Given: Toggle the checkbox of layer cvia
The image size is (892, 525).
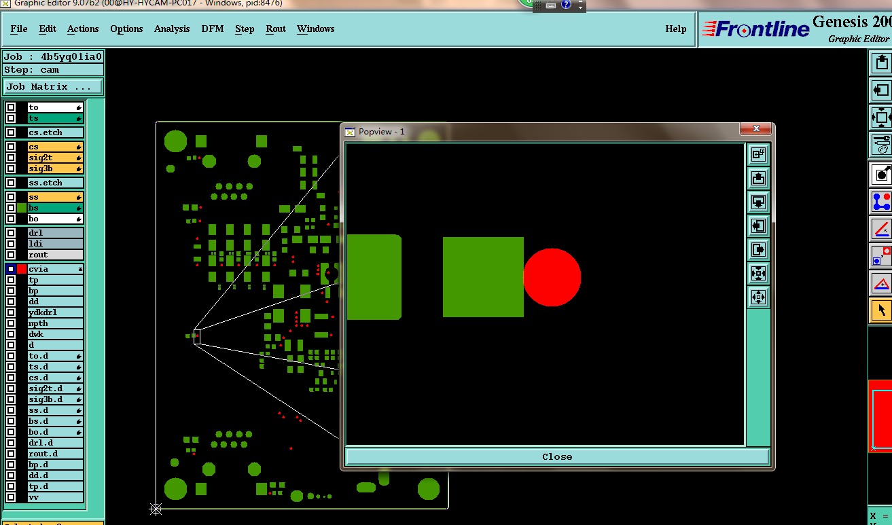Looking at the screenshot, I should [11, 269].
